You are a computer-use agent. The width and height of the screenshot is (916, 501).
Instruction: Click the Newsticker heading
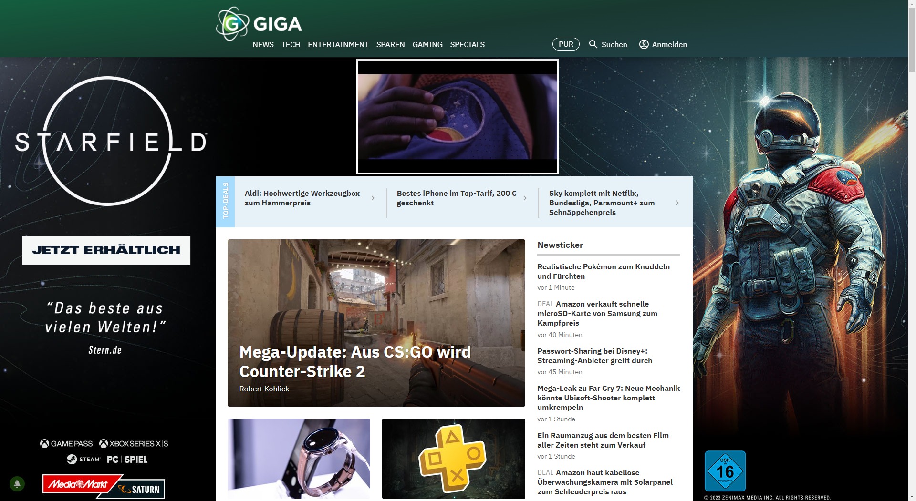[x=560, y=245]
